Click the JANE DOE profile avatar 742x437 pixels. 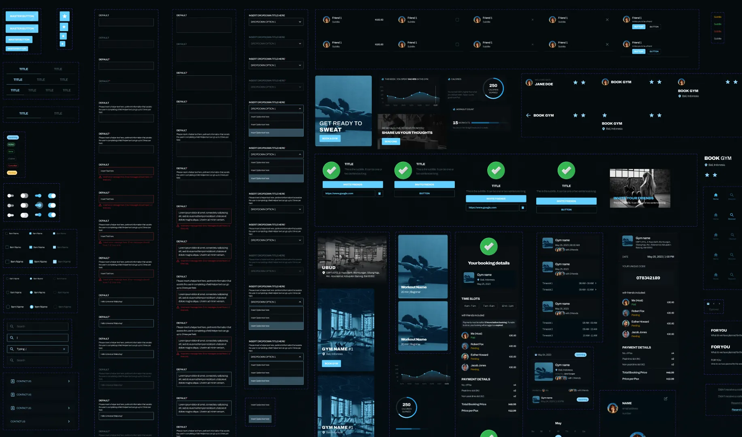coord(529,83)
